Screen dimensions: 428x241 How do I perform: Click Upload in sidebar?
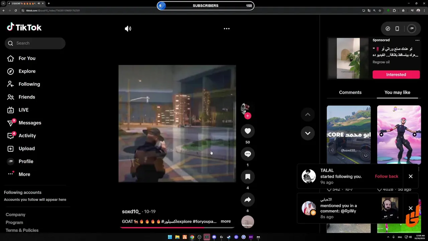tap(21, 149)
